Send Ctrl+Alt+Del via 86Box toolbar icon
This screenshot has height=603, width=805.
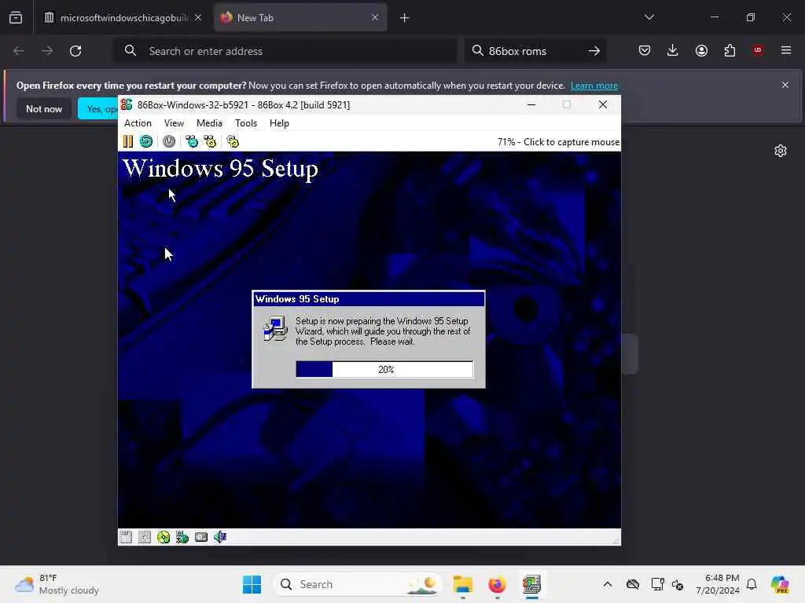tap(192, 141)
